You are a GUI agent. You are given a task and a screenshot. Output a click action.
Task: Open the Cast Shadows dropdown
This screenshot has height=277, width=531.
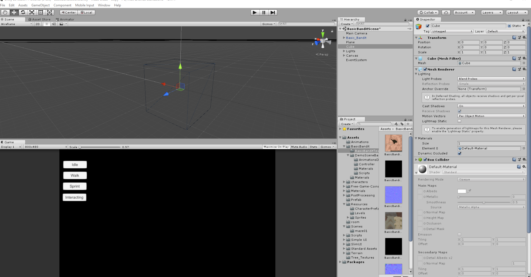tap(491, 106)
